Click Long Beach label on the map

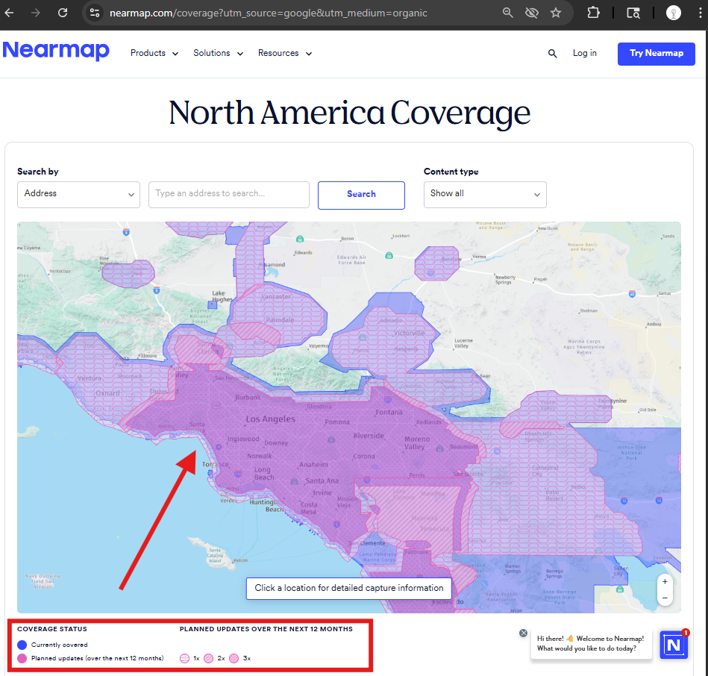263,473
